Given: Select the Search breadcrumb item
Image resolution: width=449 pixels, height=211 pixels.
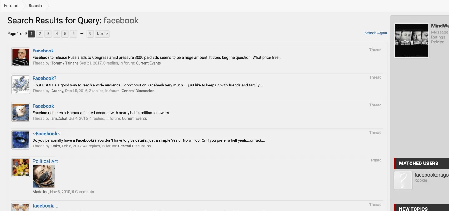Looking at the screenshot, I should 35,6.
